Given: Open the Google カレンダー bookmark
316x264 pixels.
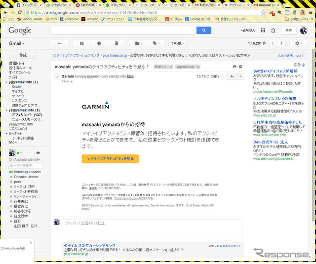Looking at the screenshot, I should (x=199, y=19).
